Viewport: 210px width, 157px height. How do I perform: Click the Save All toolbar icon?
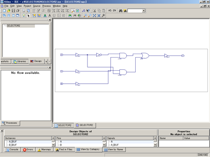[18, 10]
